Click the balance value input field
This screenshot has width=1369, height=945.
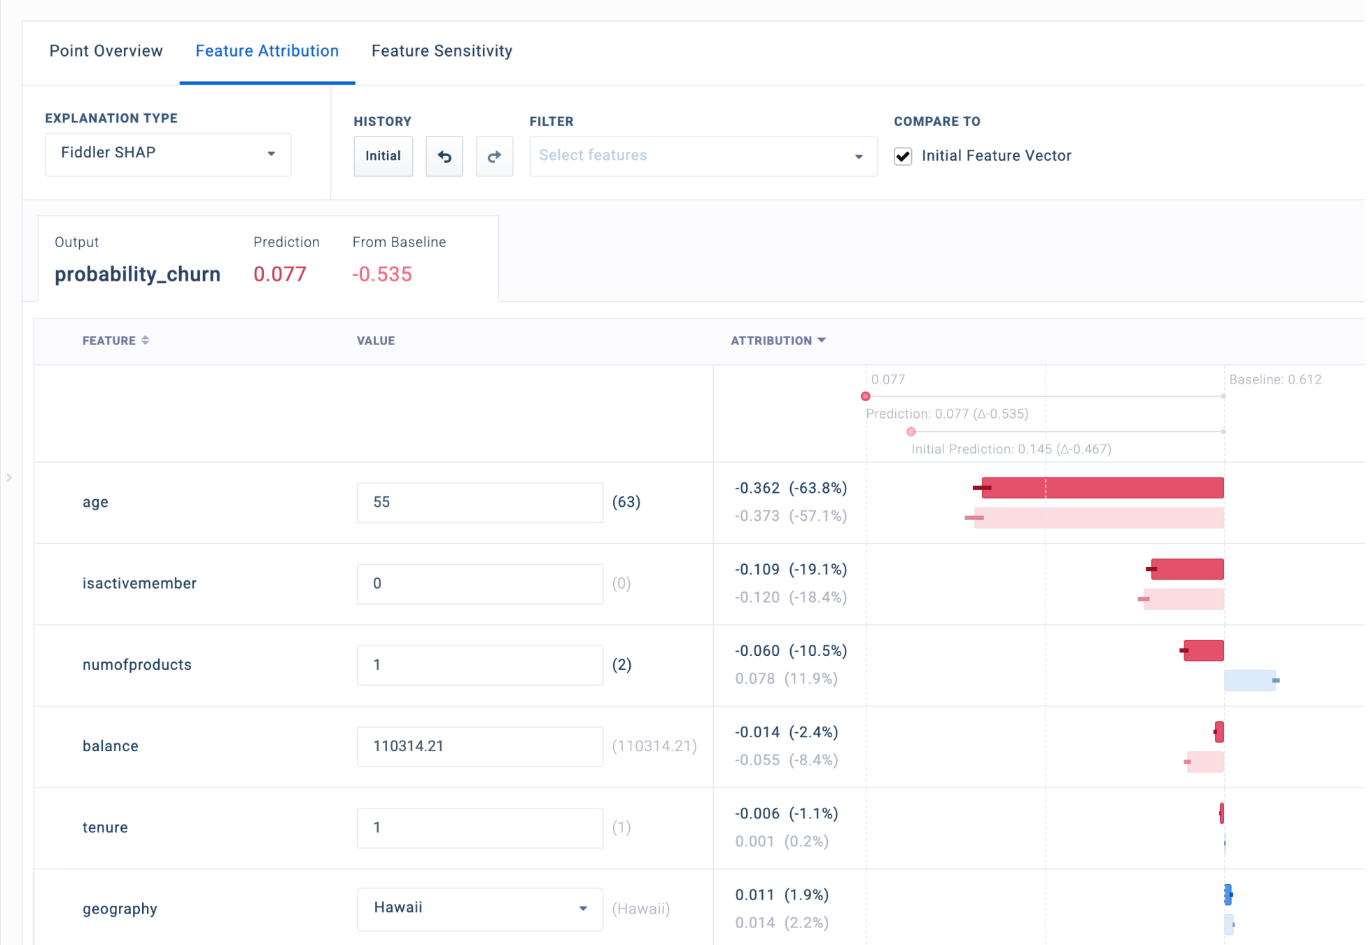(x=479, y=746)
